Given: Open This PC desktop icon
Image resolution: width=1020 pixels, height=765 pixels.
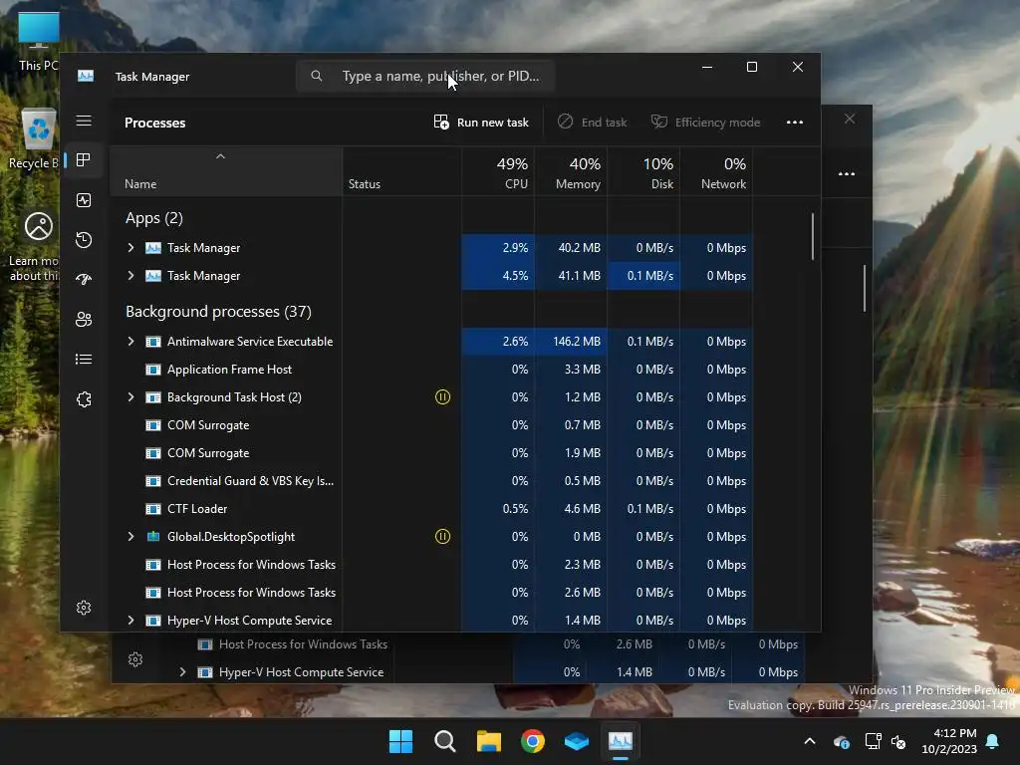Looking at the screenshot, I should [x=39, y=41].
